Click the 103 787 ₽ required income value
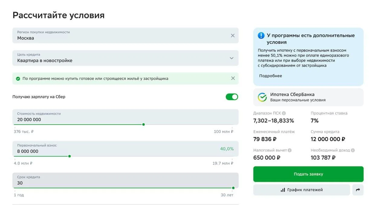The width and height of the screenshot is (387, 206). point(323,157)
